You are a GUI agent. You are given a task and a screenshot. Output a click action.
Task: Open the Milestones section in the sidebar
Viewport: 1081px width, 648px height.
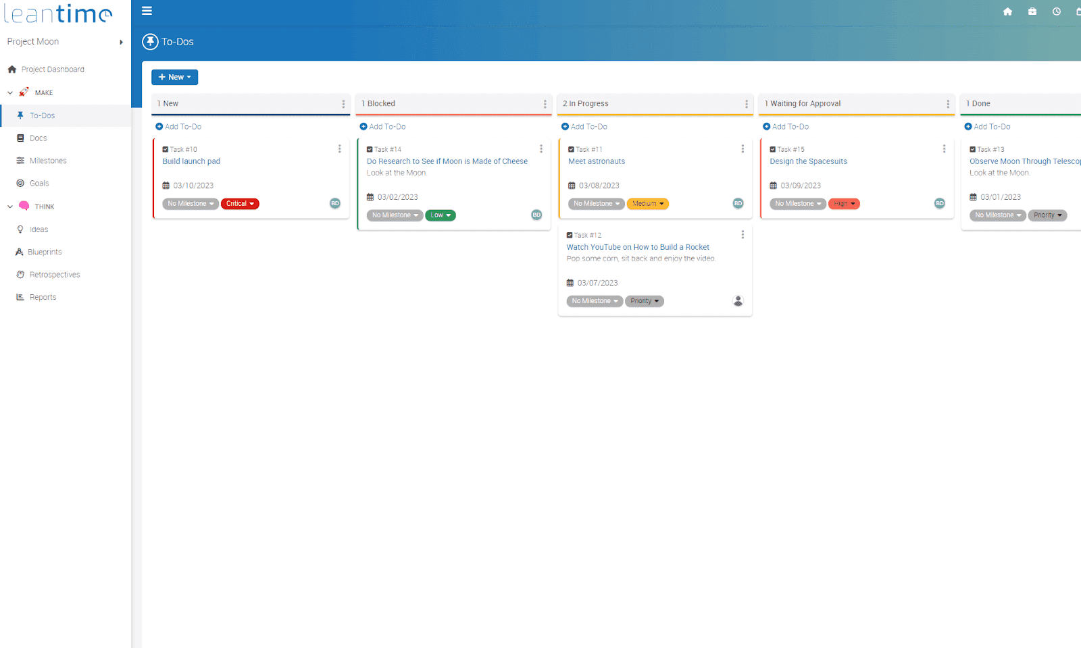pyautogui.click(x=49, y=160)
